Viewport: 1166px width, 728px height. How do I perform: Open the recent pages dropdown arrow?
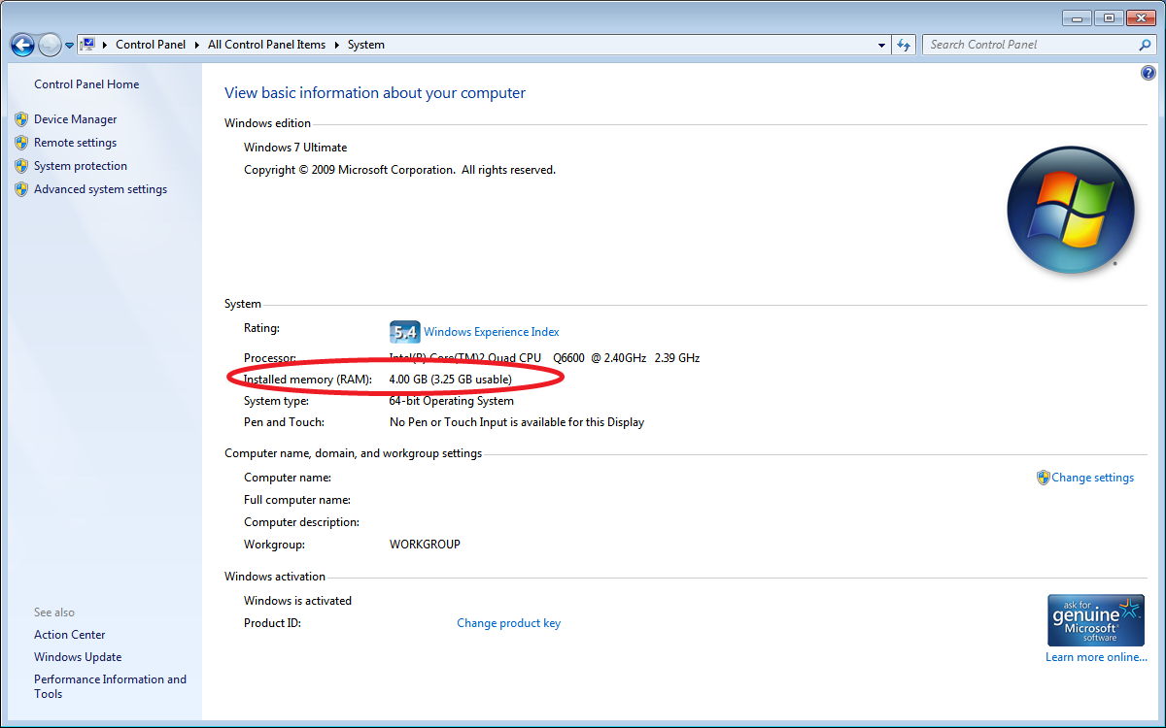(x=69, y=46)
